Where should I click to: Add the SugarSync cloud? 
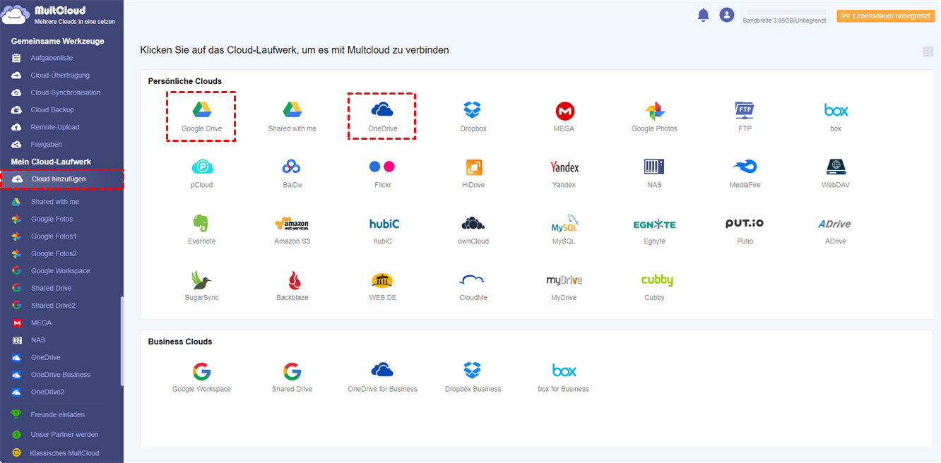pyautogui.click(x=201, y=286)
